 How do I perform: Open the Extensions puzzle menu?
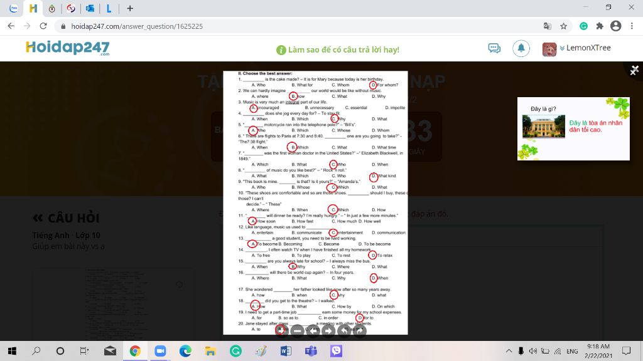pos(600,26)
